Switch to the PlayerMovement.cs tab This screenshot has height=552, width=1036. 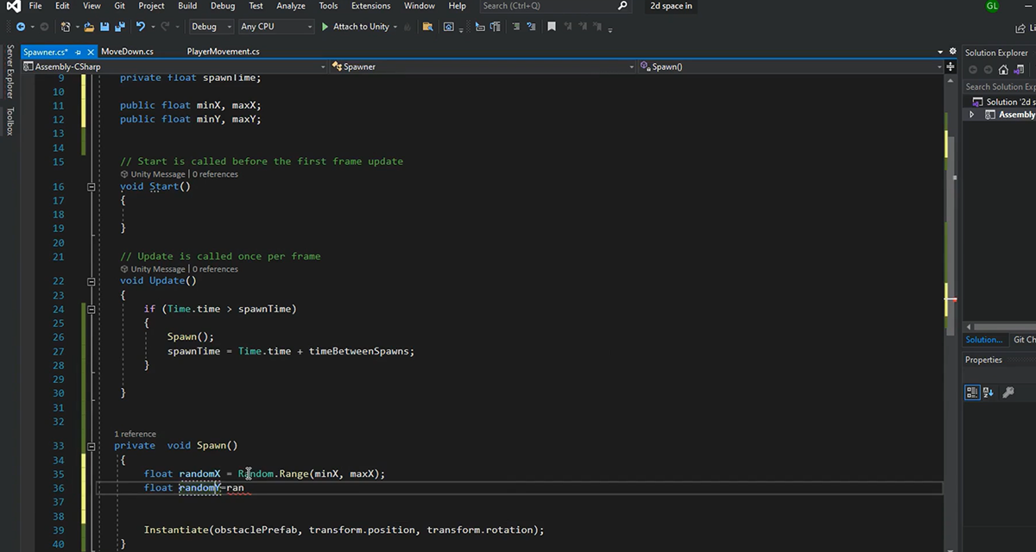tap(223, 52)
